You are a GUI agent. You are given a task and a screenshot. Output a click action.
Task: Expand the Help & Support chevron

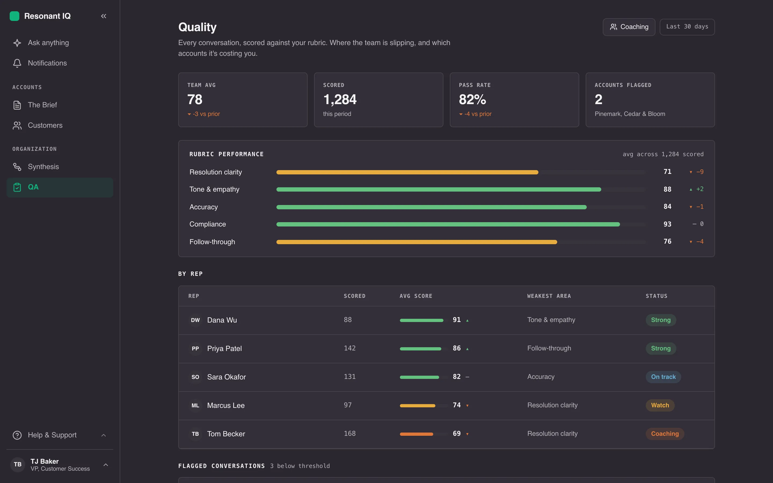point(104,435)
